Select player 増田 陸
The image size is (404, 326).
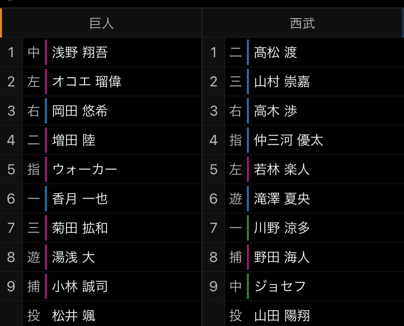click(74, 140)
